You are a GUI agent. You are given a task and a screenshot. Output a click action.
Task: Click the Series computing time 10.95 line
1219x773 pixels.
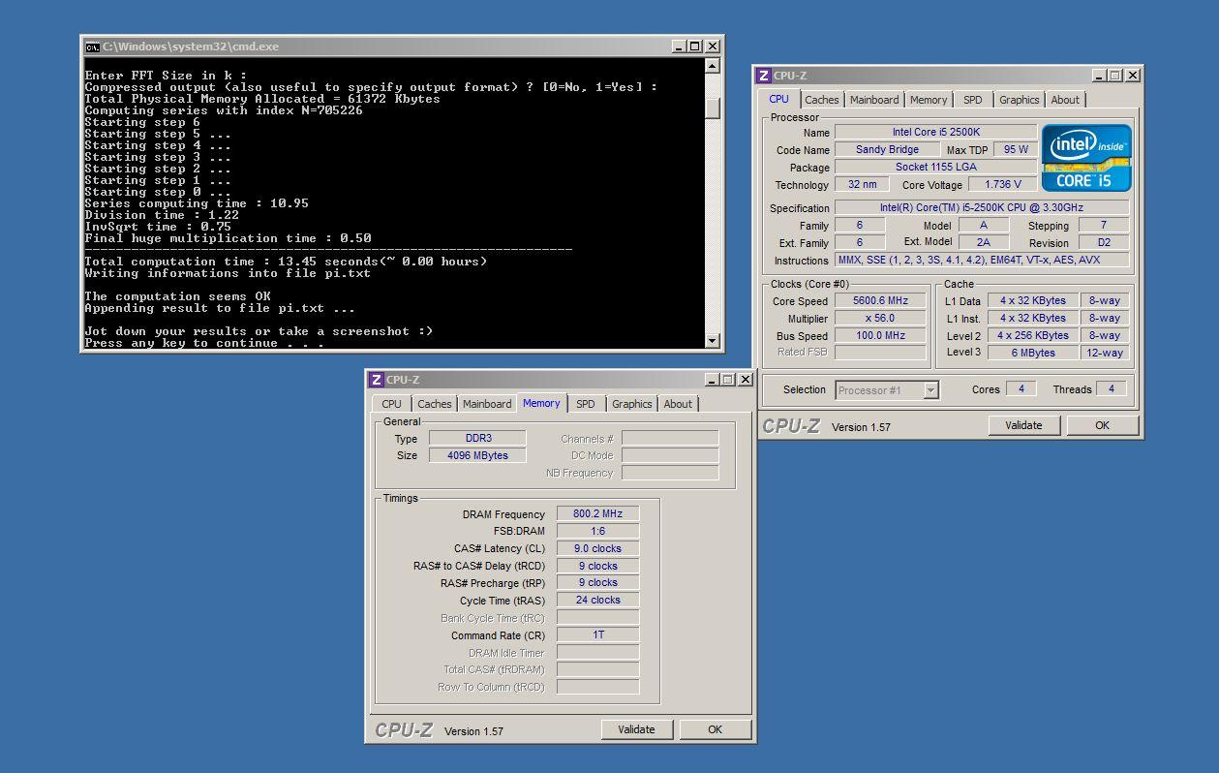(197, 203)
